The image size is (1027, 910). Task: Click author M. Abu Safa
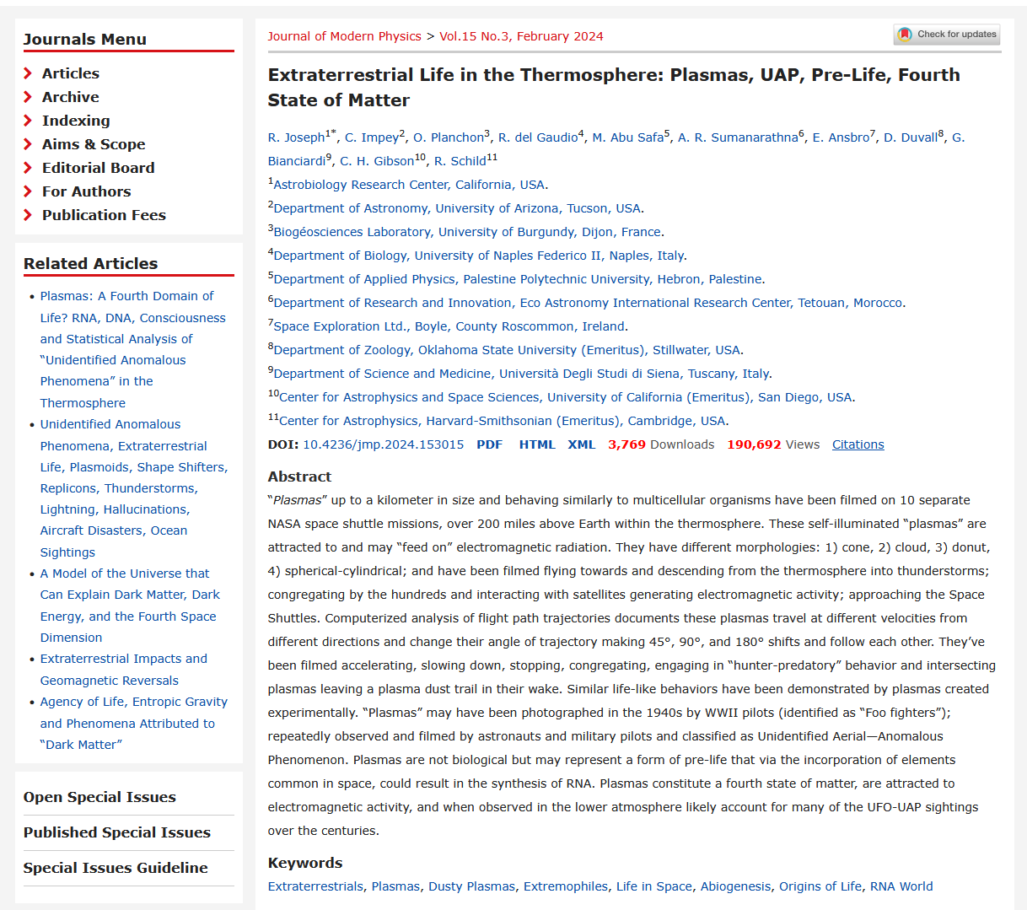click(x=627, y=137)
